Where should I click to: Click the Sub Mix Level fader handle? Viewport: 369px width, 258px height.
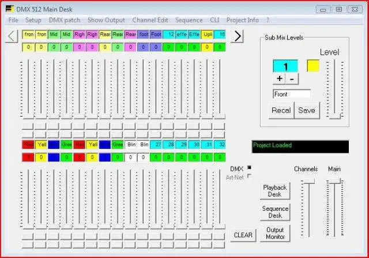tap(335, 116)
